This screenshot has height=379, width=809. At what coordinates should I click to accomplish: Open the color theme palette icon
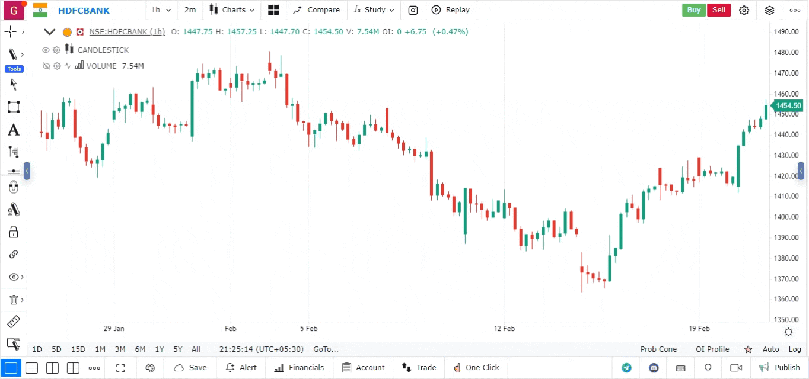pyautogui.click(x=150, y=368)
